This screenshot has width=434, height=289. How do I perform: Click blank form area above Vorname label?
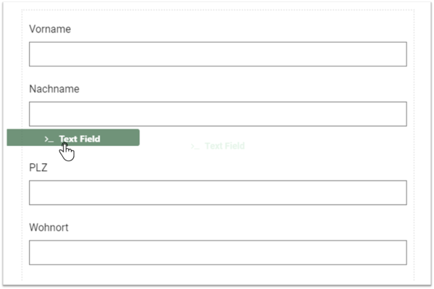[218, 17]
